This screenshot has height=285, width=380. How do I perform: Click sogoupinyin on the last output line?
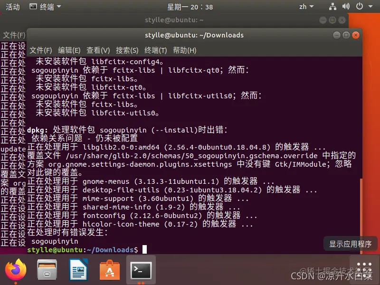(55, 241)
